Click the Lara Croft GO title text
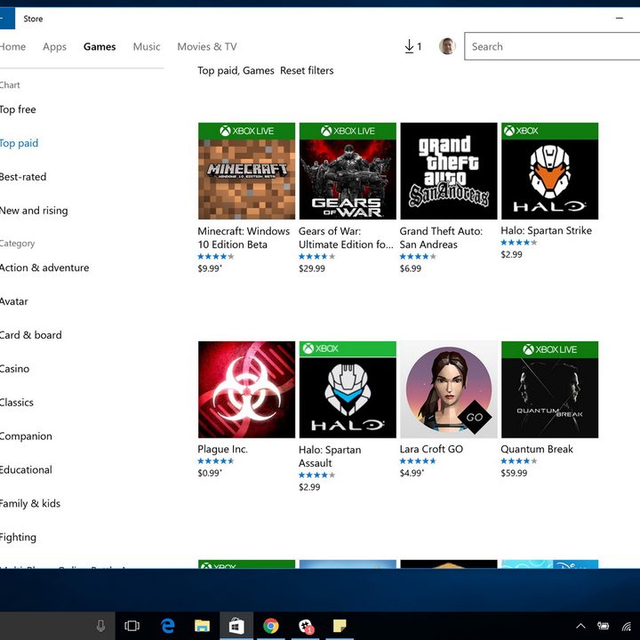This screenshot has width=640, height=640. [x=431, y=449]
